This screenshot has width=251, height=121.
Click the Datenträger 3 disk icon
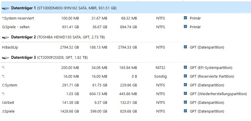coord(5,58)
